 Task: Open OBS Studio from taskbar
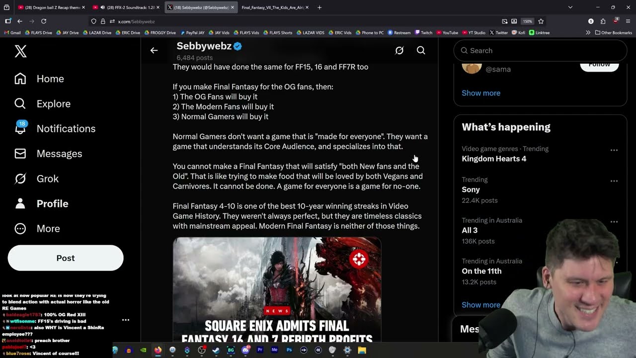pos(201,350)
